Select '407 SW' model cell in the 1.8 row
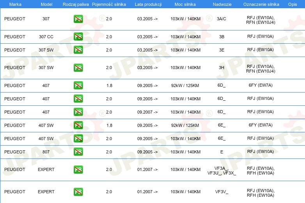 click(x=46, y=125)
